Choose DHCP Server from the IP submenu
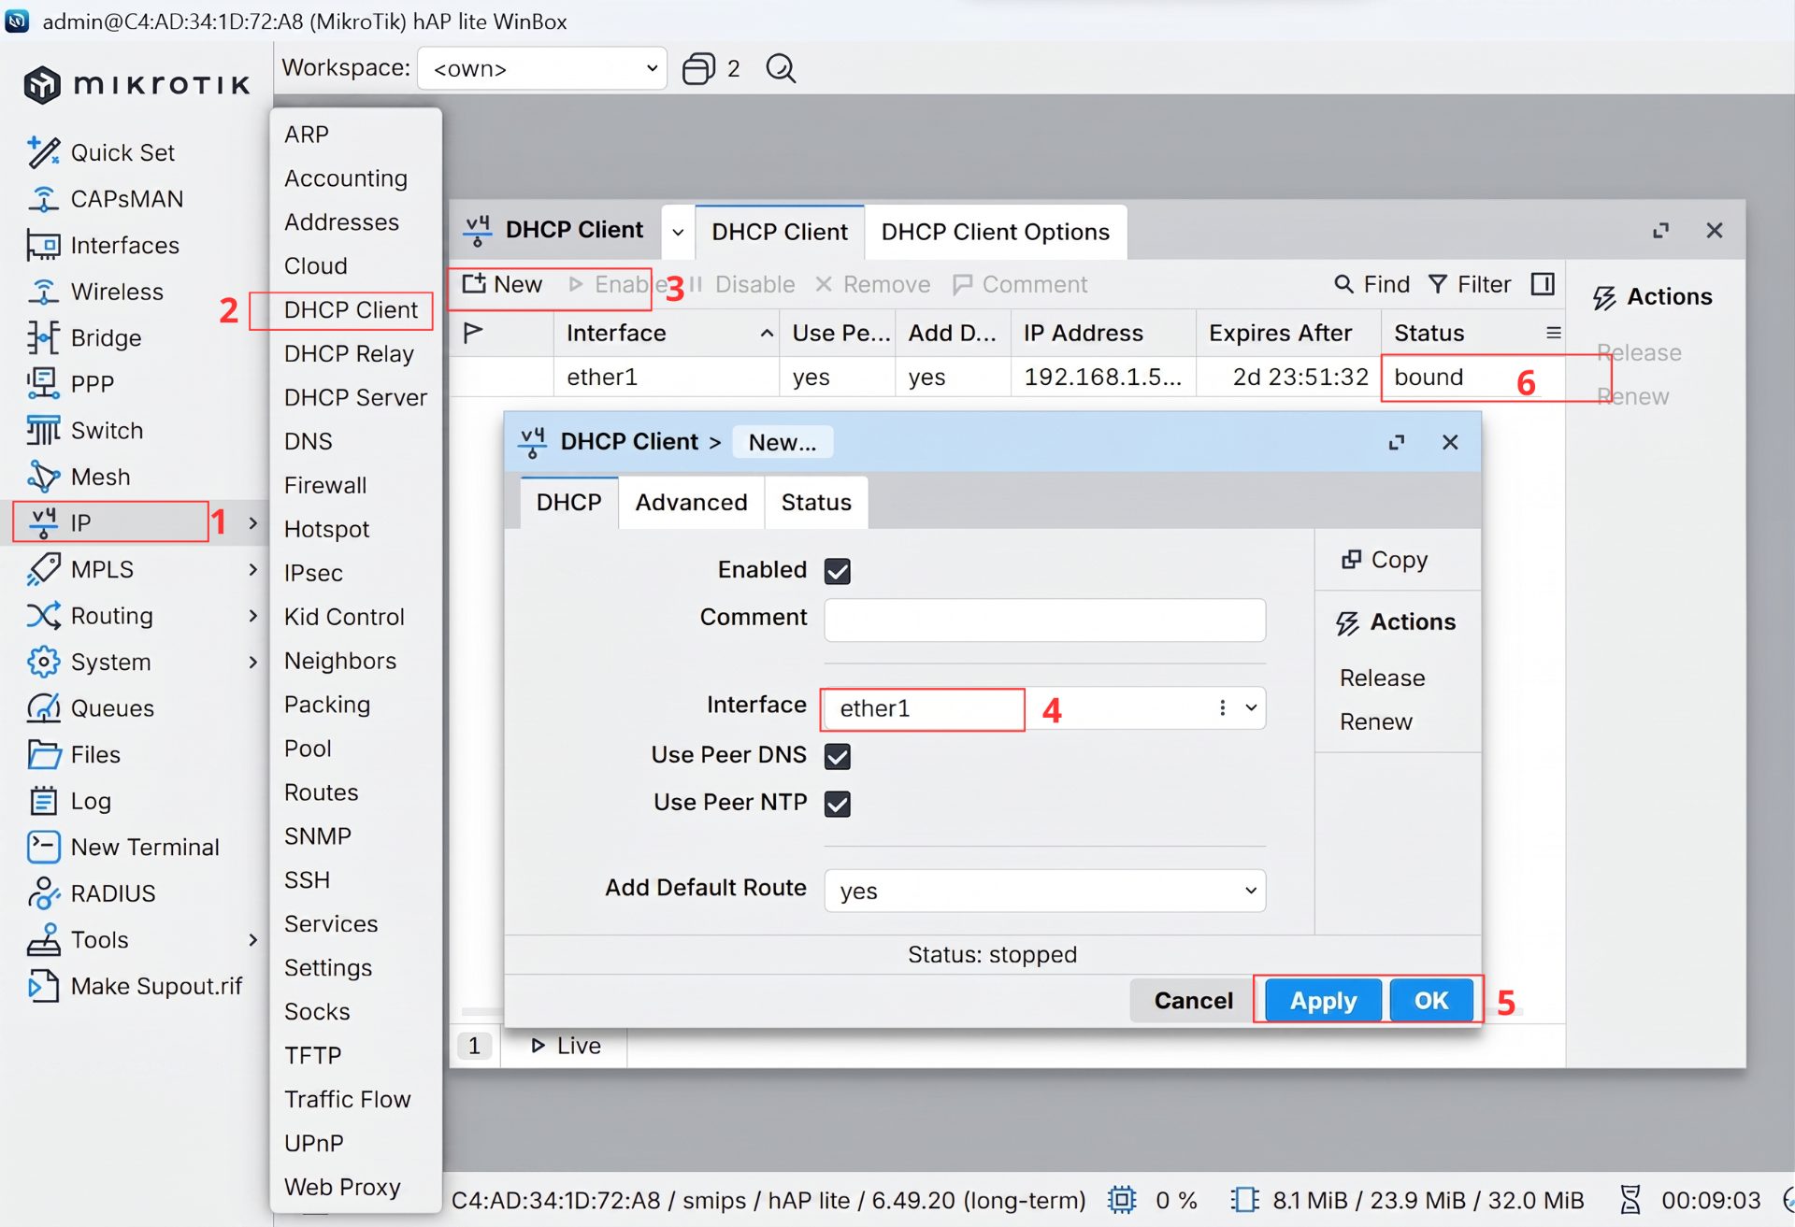Viewport: 1795px width, 1227px height. (355, 397)
